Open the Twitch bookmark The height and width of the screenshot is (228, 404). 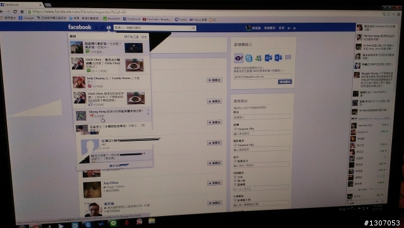point(181,20)
